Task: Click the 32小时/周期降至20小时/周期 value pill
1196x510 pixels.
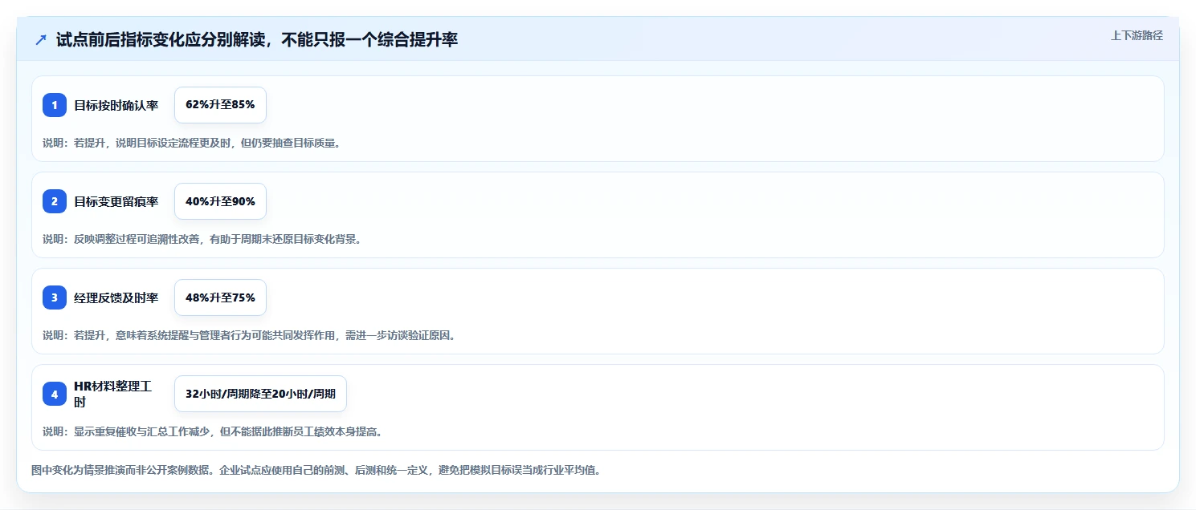Action: (x=260, y=394)
